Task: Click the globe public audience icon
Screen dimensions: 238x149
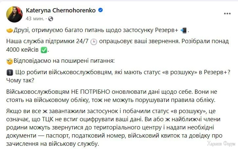Action: [x=50, y=19]
